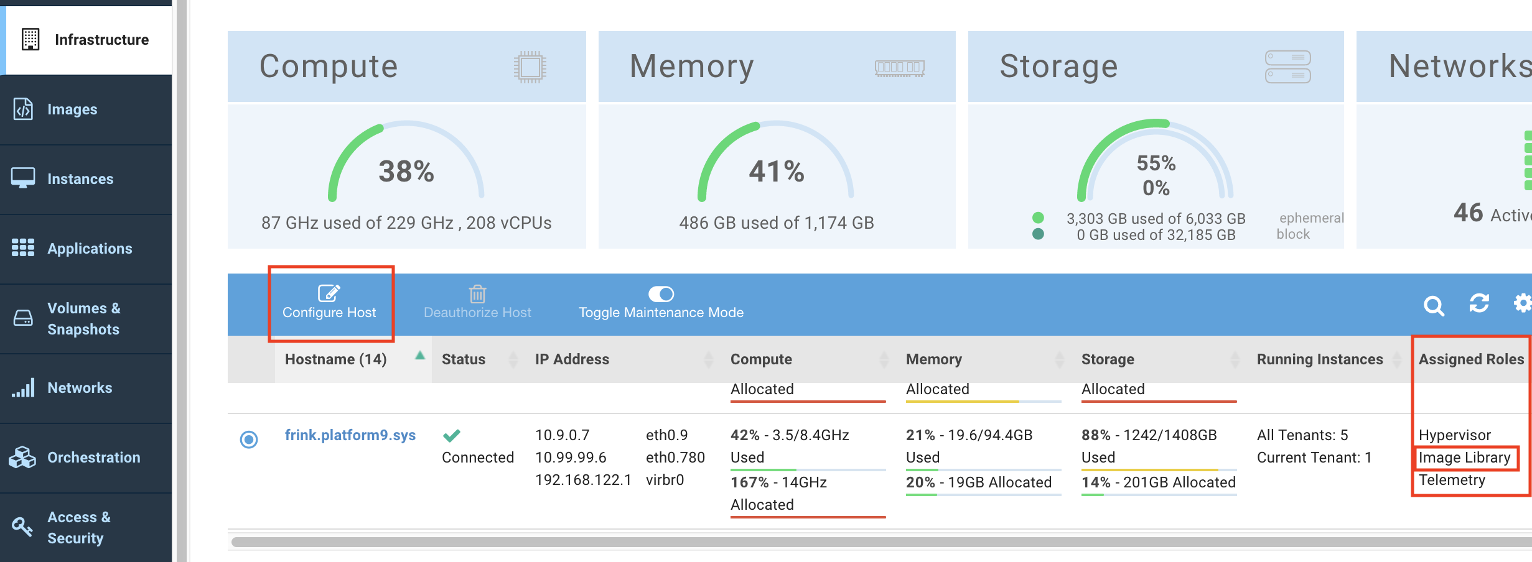Click the Storage drives icon
The image size is (1532, 562).
click(x=1287, y=67)
